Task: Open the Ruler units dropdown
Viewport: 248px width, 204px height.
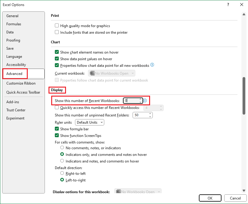Action: point(89,122)
